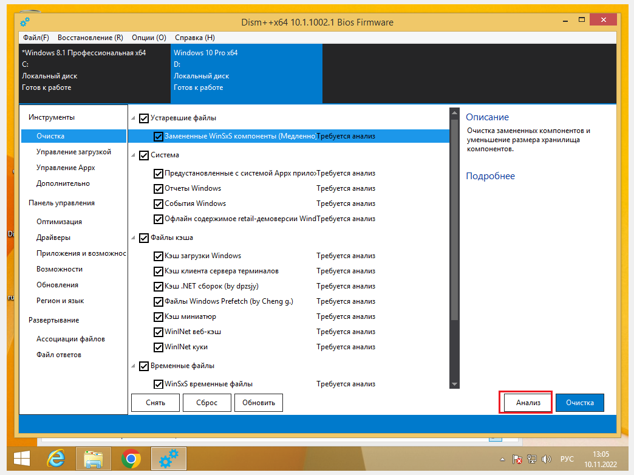The image size is (634, 475).
Task: Select Очистка in the sidebar
Action: click(x=74, y=136)
